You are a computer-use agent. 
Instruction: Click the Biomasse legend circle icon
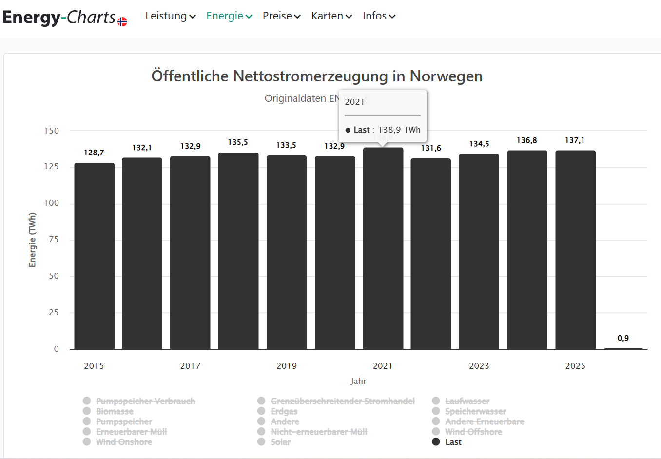point(87,411)
